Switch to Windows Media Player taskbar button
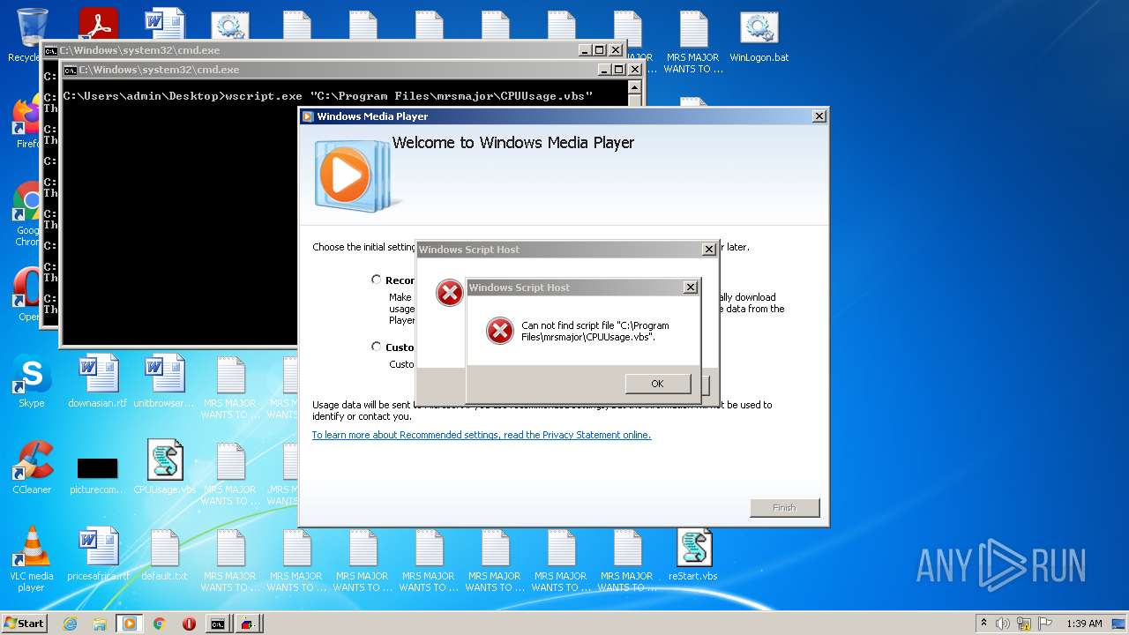This screenshot has height=635, width=1129. click(x=130, y=624)
